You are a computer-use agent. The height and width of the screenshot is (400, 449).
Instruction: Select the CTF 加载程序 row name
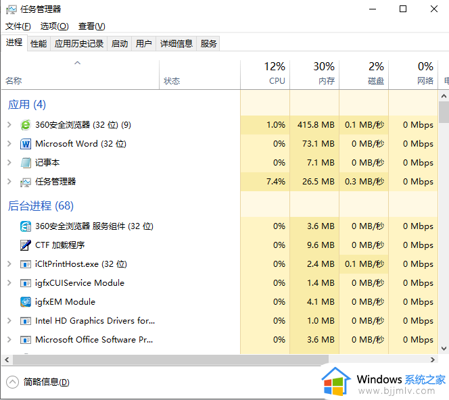(x=60, y=245)
